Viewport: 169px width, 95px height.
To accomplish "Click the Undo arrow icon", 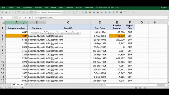I will pyautogui.click(x=6, y=12).
